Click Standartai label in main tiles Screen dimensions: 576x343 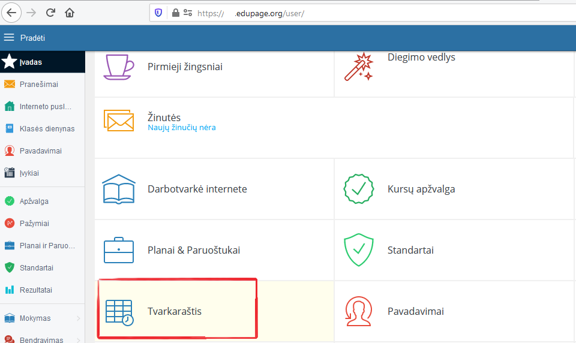point(410,250)
